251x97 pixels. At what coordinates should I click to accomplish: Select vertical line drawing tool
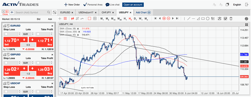tap(184, 19)
